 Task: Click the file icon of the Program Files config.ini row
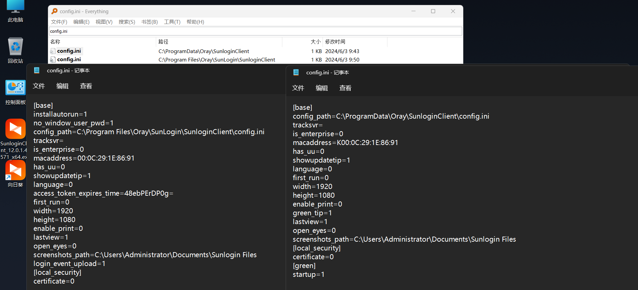[53, 59]
